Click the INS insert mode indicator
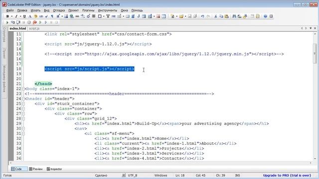The height and width of the screenshot is (179, 319). pos(237,176)
